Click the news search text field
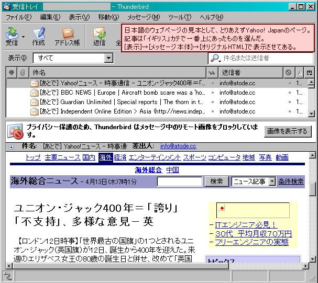Image resolution: width=318 pixels, height=283 pixels. click(x=180, y=182)
